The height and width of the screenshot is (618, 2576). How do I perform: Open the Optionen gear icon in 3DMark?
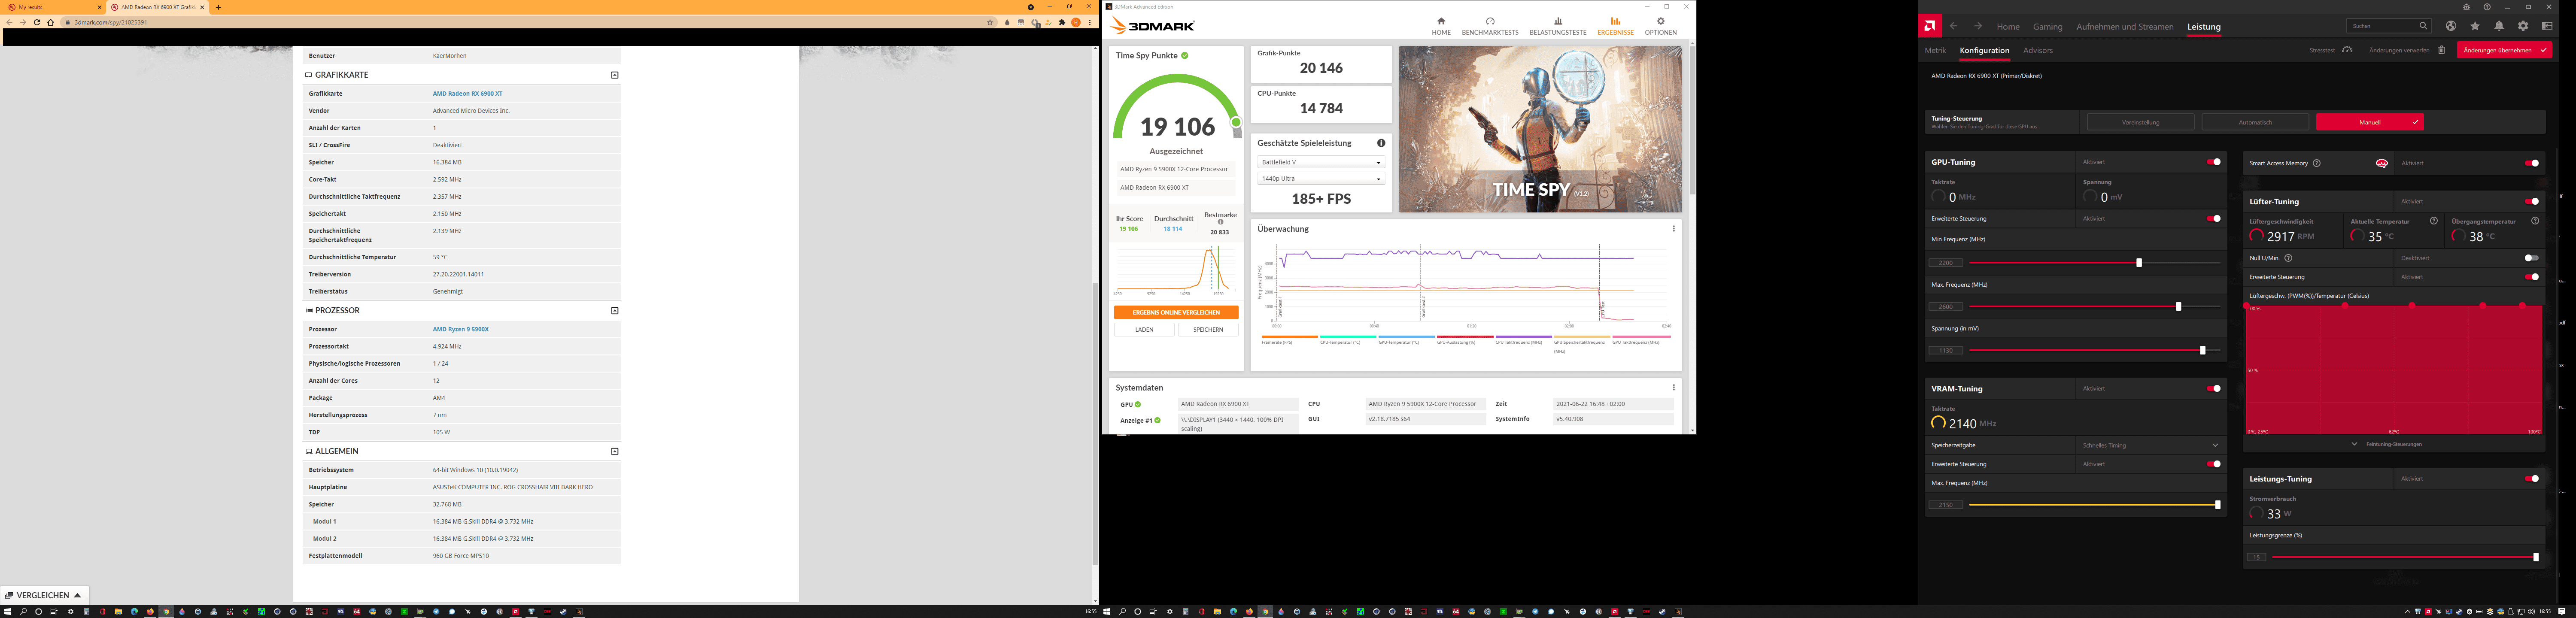[1661, 21]
